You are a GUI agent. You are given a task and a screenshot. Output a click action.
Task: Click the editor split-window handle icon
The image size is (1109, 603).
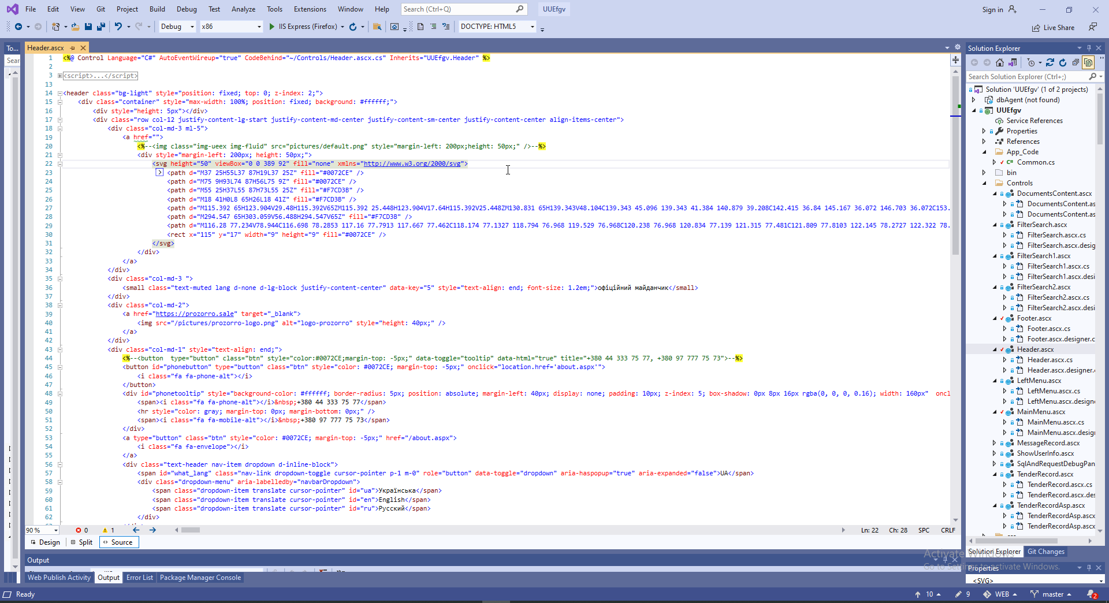point(955,60)
